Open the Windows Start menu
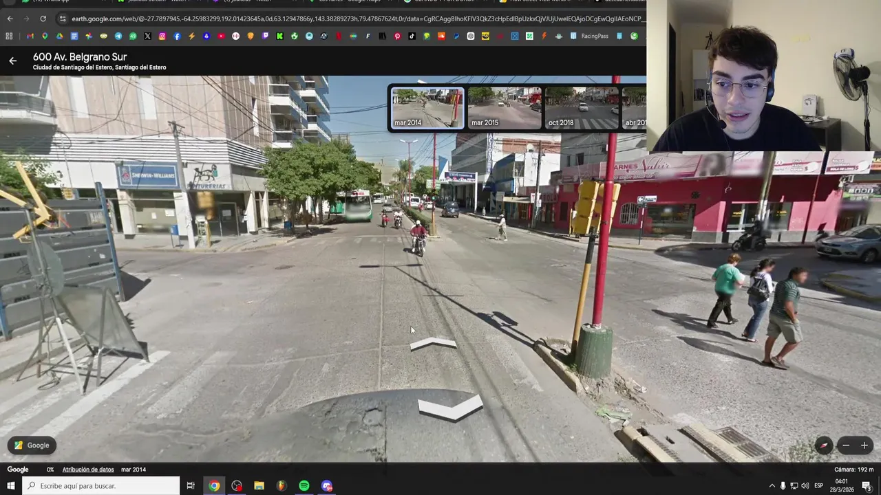This screenshot has width=881, height=495. [x=10, y=486]
